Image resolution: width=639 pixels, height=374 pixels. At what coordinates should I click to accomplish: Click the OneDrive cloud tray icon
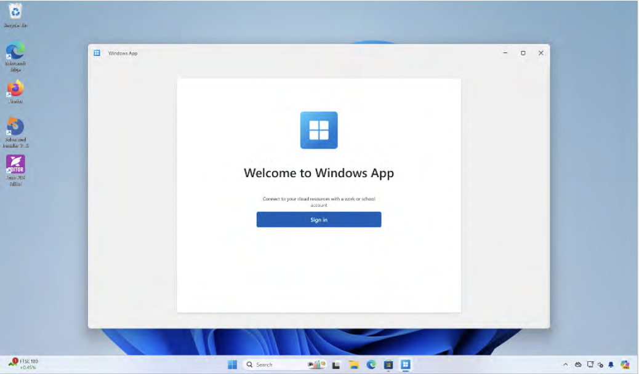coord(578,365)
